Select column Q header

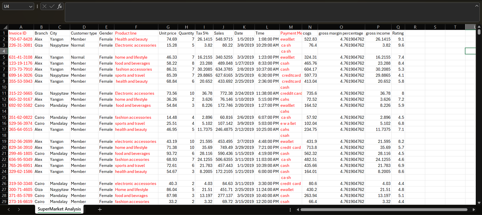(398, 27)
